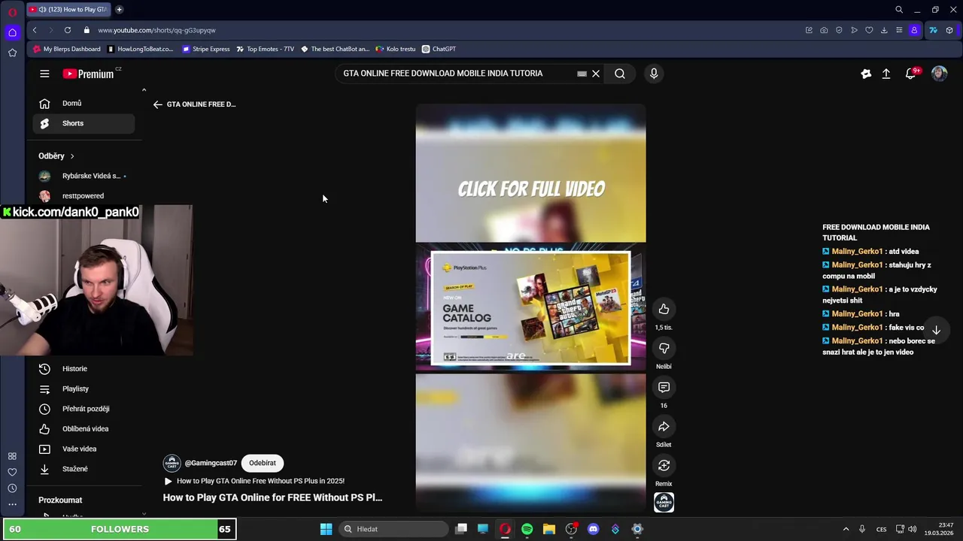Open @Gamingcast07 channel link
963x541 pixels.
[x=211, y=463]
